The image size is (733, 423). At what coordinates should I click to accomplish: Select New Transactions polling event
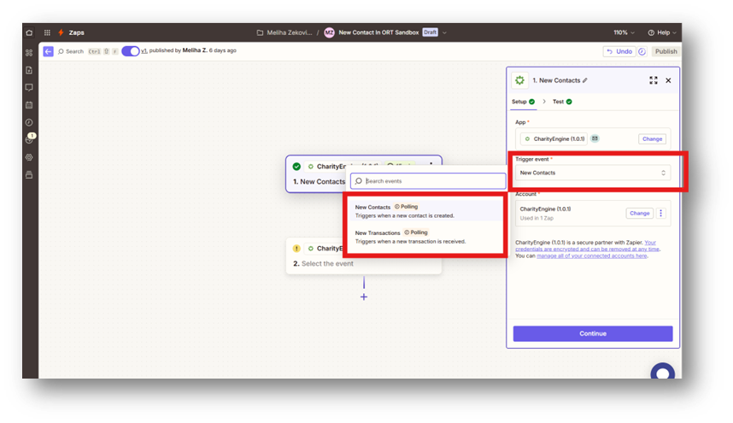[x=425, y=237]
